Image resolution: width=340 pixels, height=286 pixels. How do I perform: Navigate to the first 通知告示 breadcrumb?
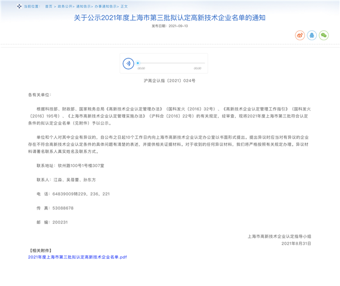coord(84,6)
